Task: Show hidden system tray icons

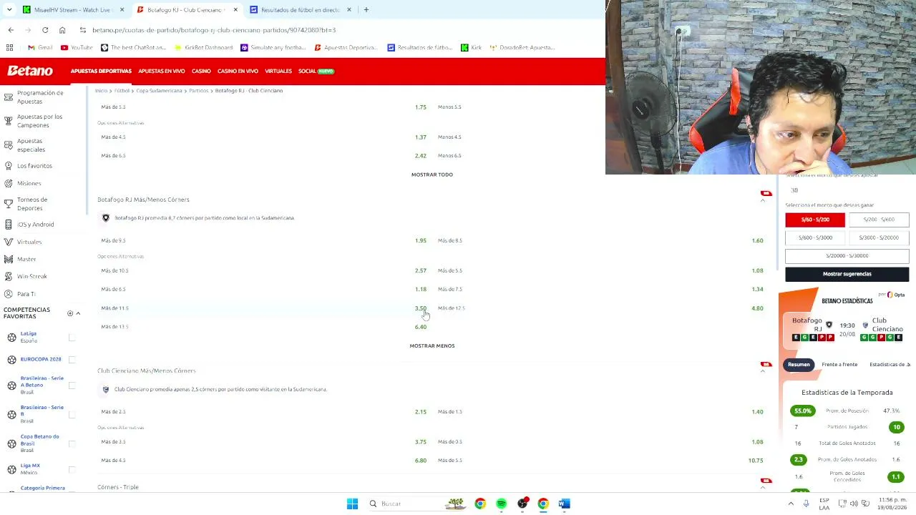Action: [x=791, y=504]
